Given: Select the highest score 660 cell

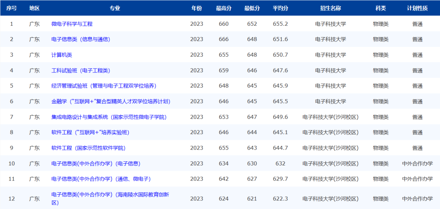Looking at the screenshot, I should 224,24.
